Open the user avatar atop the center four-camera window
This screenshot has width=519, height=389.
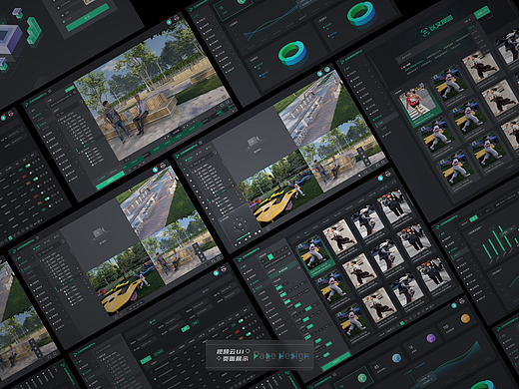click(x=327, y=69)
